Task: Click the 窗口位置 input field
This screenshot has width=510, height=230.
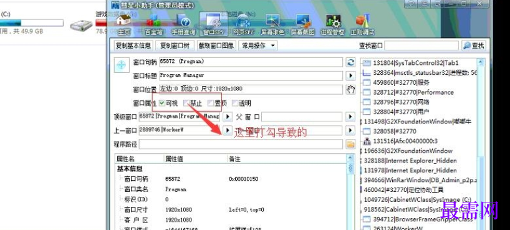Action: [x=251, y=90]
